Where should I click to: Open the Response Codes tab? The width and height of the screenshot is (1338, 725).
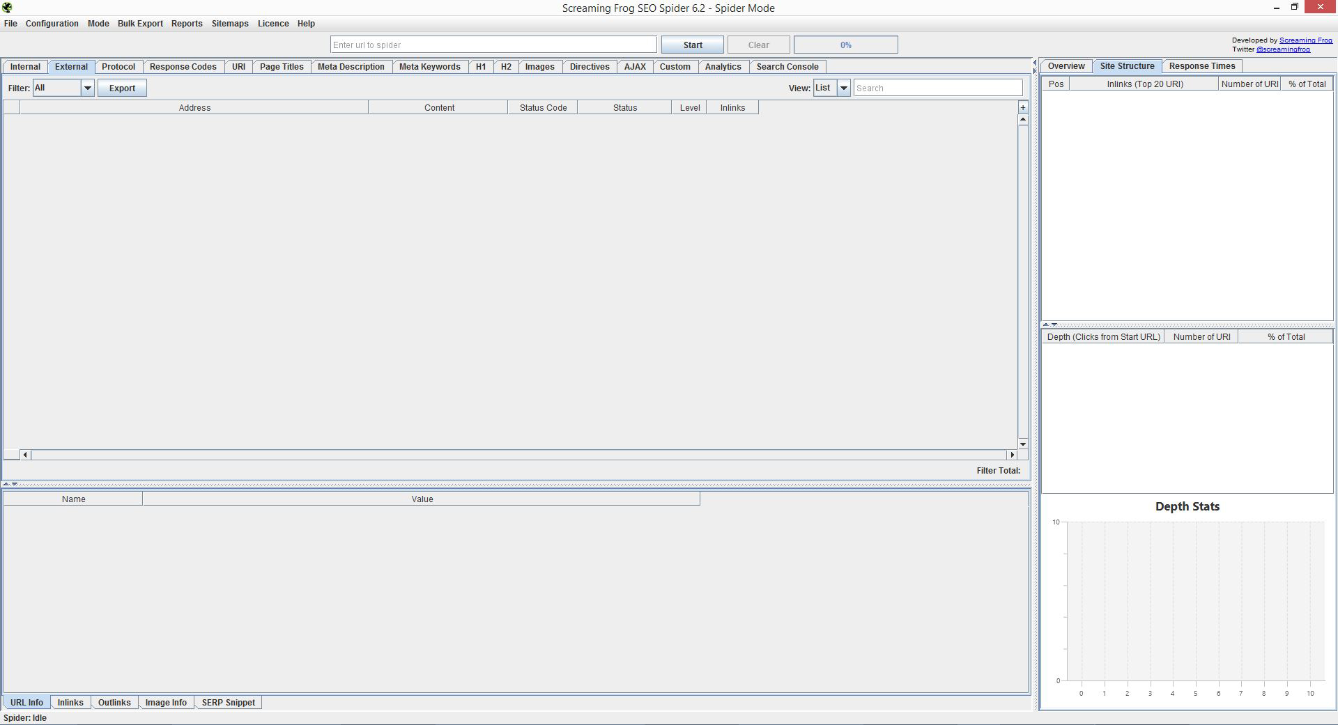[x=183, y=67]
